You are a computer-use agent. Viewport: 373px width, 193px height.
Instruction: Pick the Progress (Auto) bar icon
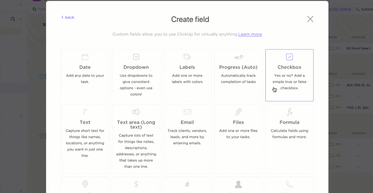[x=239, y=57]
